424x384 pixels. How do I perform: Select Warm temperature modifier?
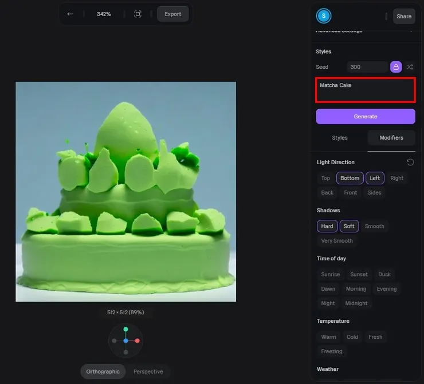pyautogui.click(x=328, y=337)
